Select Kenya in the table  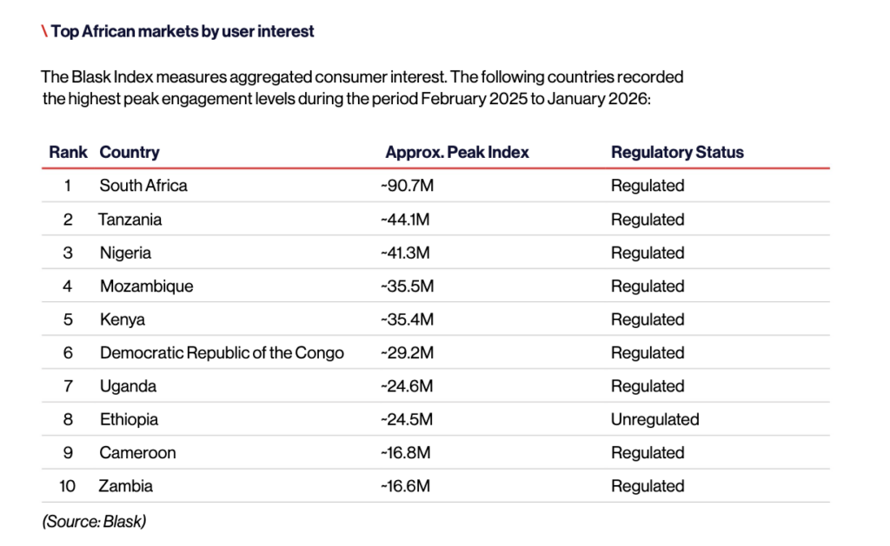point(123,319)
